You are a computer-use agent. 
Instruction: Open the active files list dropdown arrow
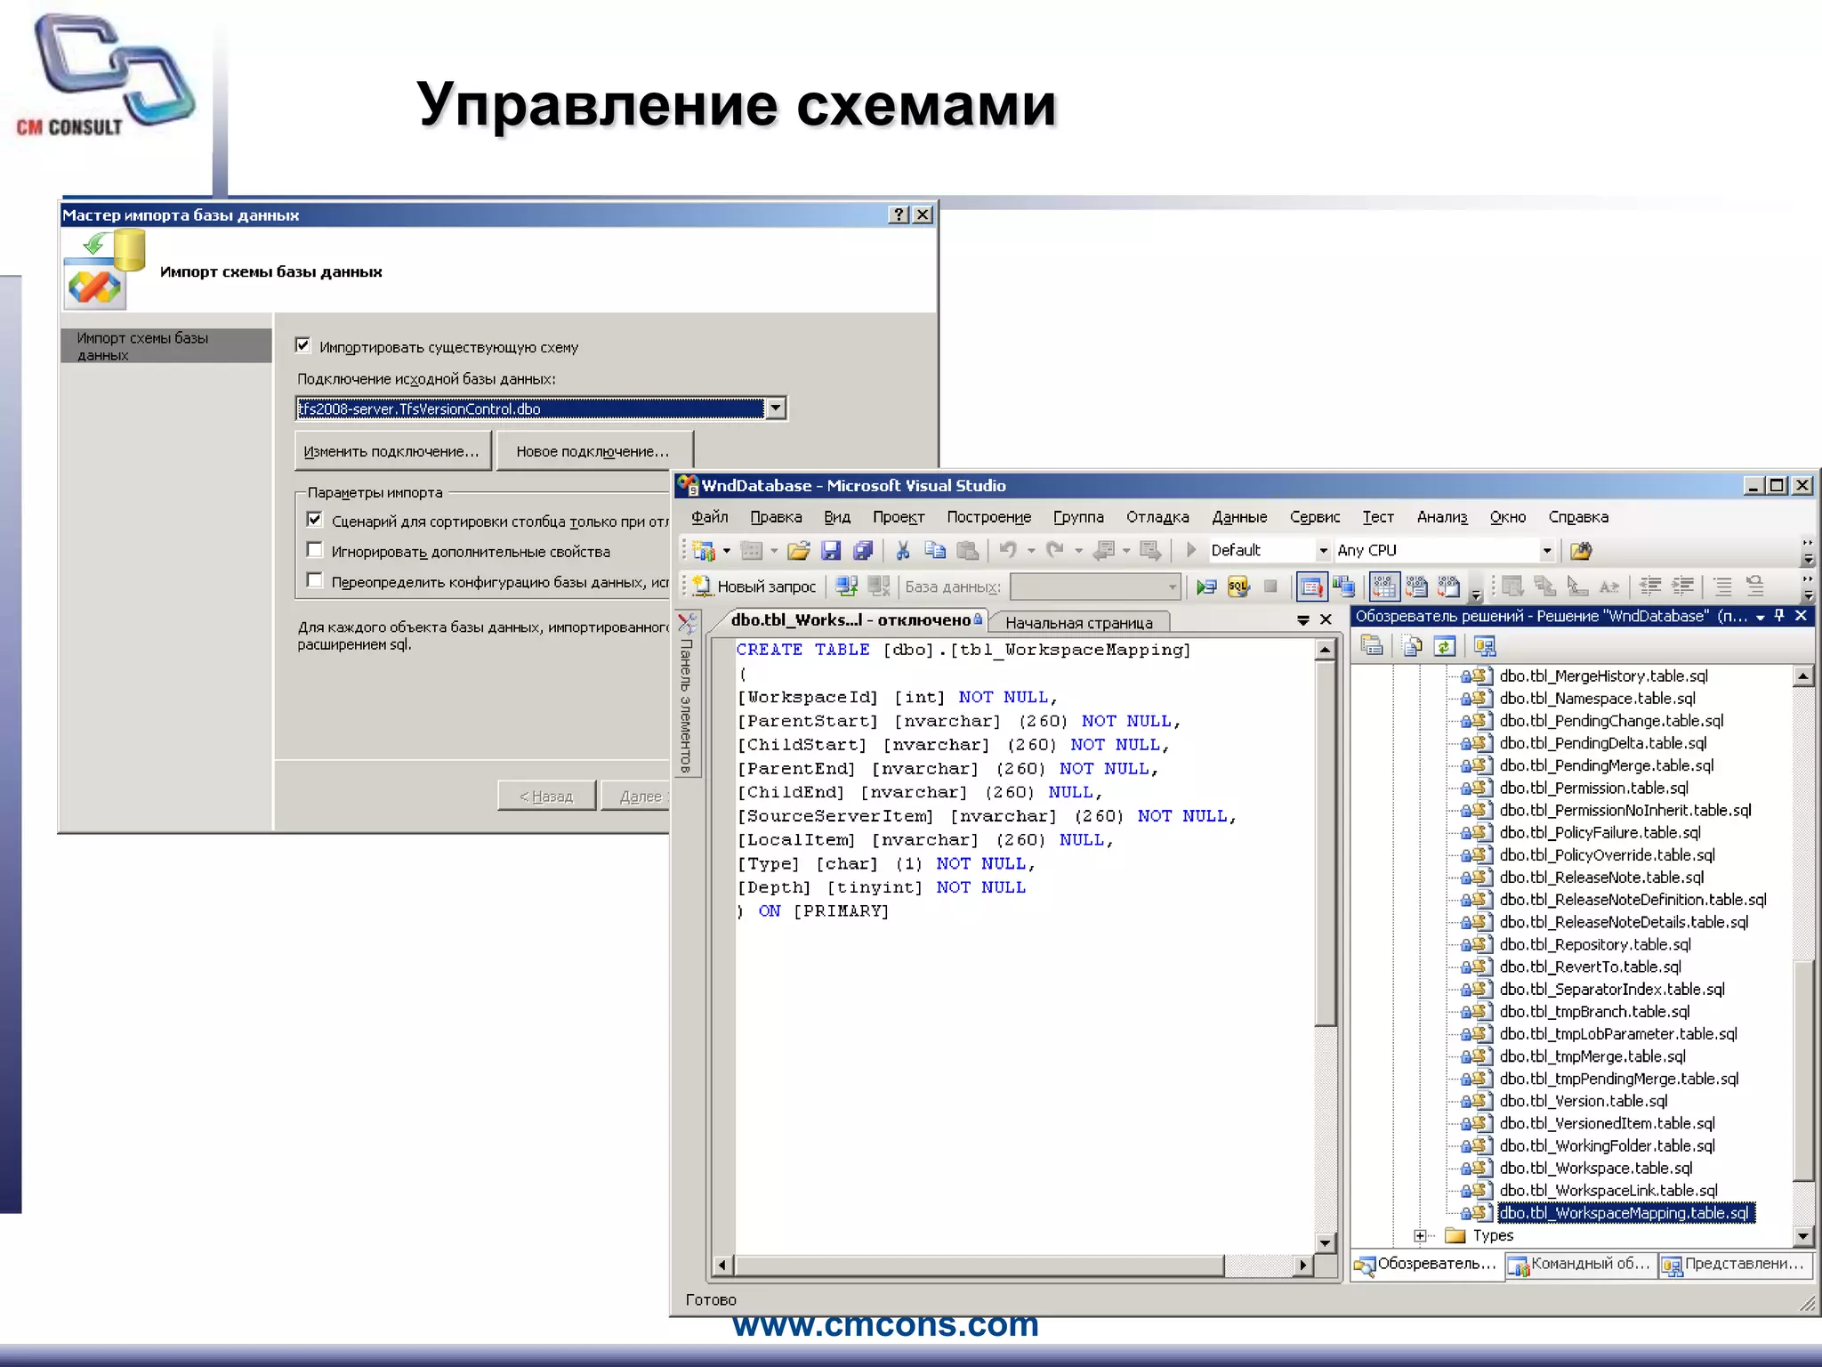pos(1302,620)
